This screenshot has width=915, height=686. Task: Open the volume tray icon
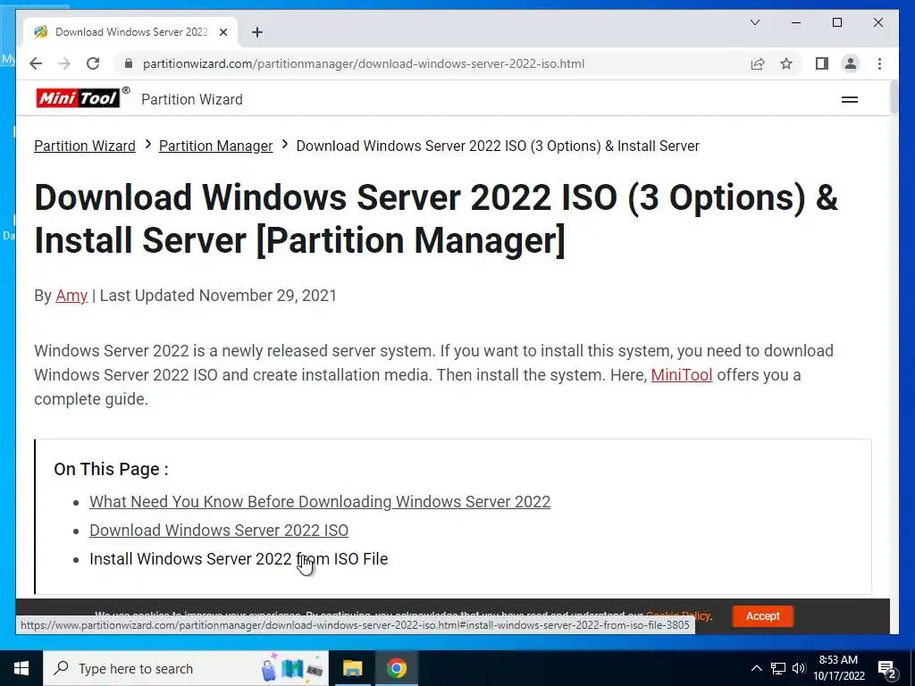point(799,668)
